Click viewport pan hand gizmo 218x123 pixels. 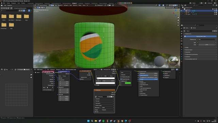[x=178, y=20]
